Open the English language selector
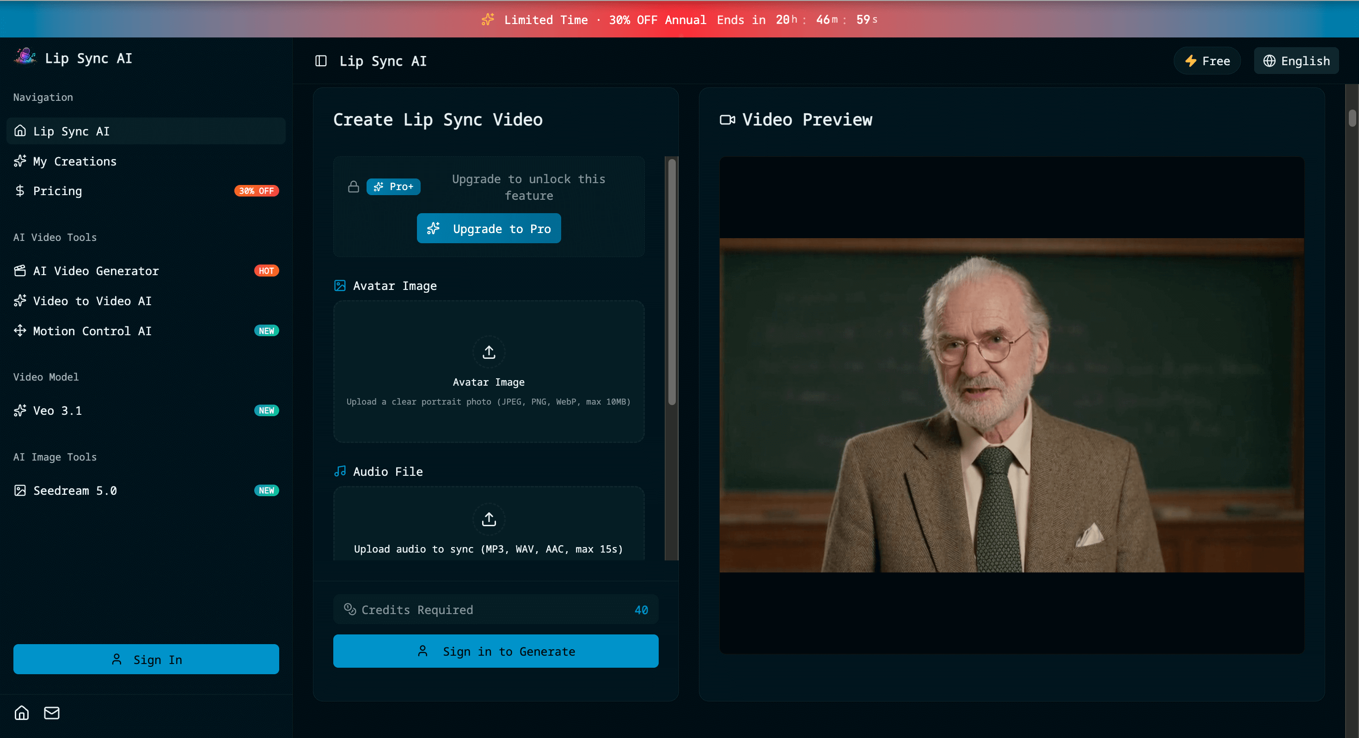This screenshot has width=1359, height=738. (1296, 61)
